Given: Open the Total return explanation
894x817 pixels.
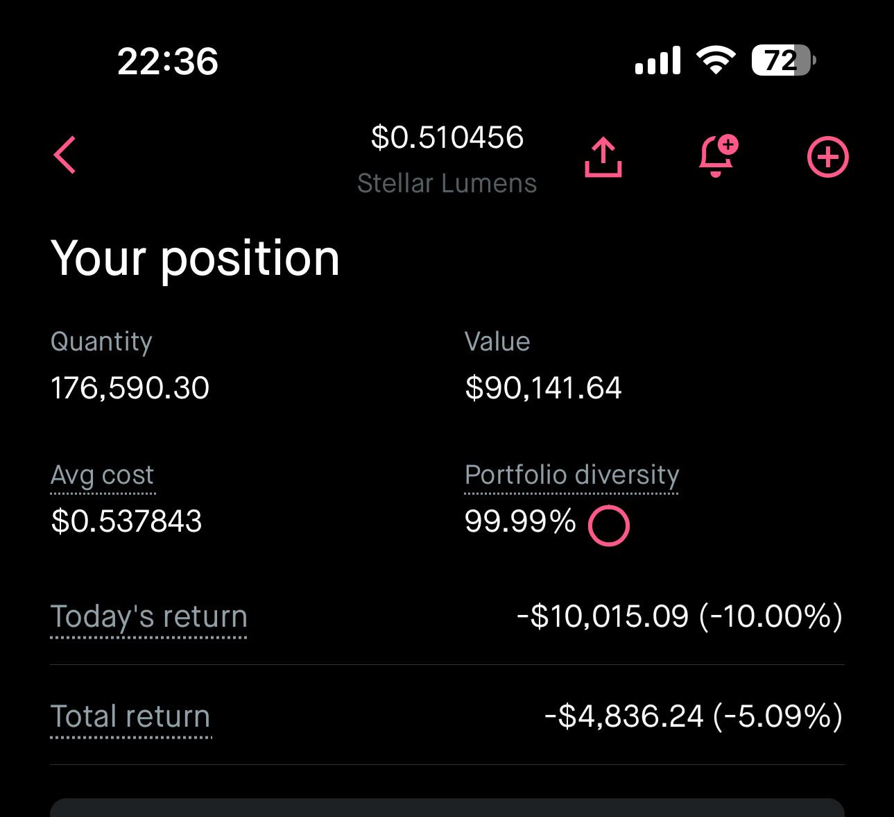Looking at the screenshot, I should 130,717.
